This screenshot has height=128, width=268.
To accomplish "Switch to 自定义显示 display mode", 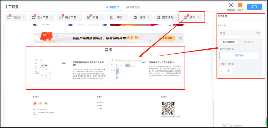I will [x=248, y=42].
